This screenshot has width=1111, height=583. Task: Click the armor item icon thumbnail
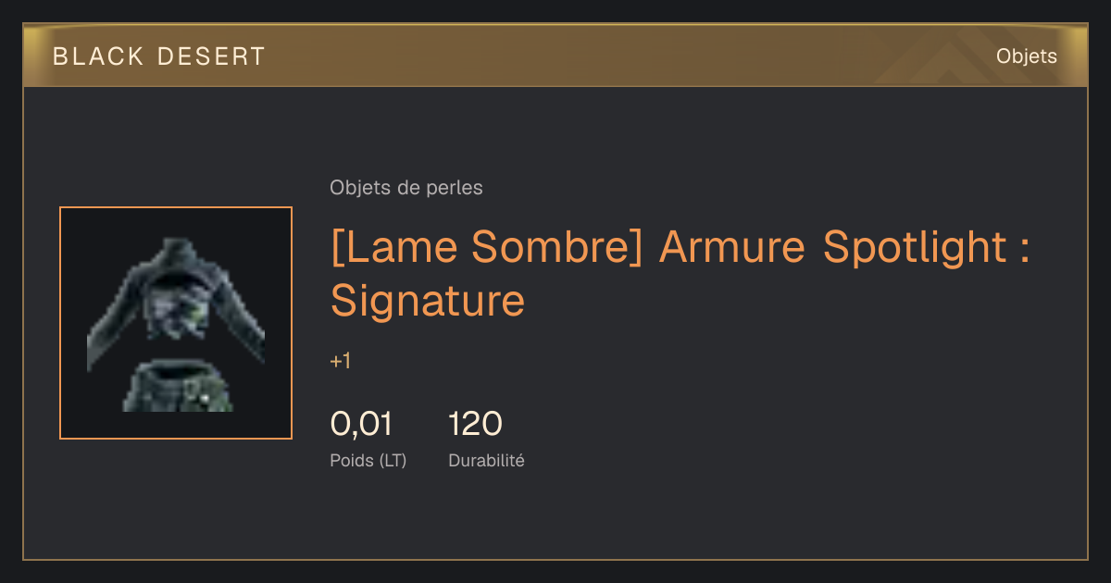[x=176, y=323]
